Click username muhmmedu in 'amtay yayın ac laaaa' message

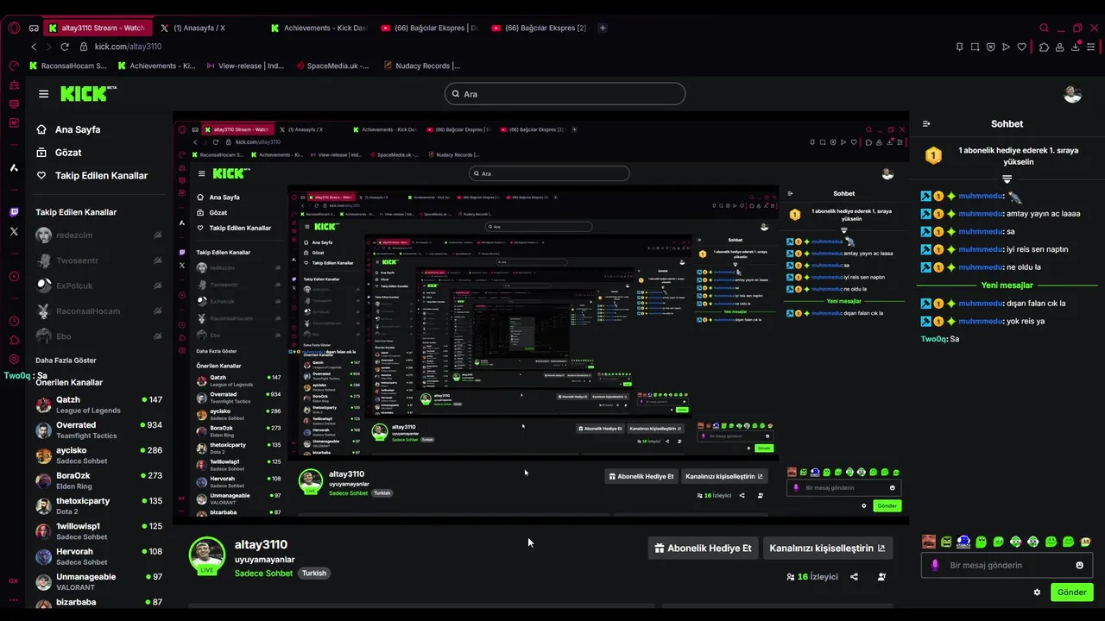pos(981,214)
